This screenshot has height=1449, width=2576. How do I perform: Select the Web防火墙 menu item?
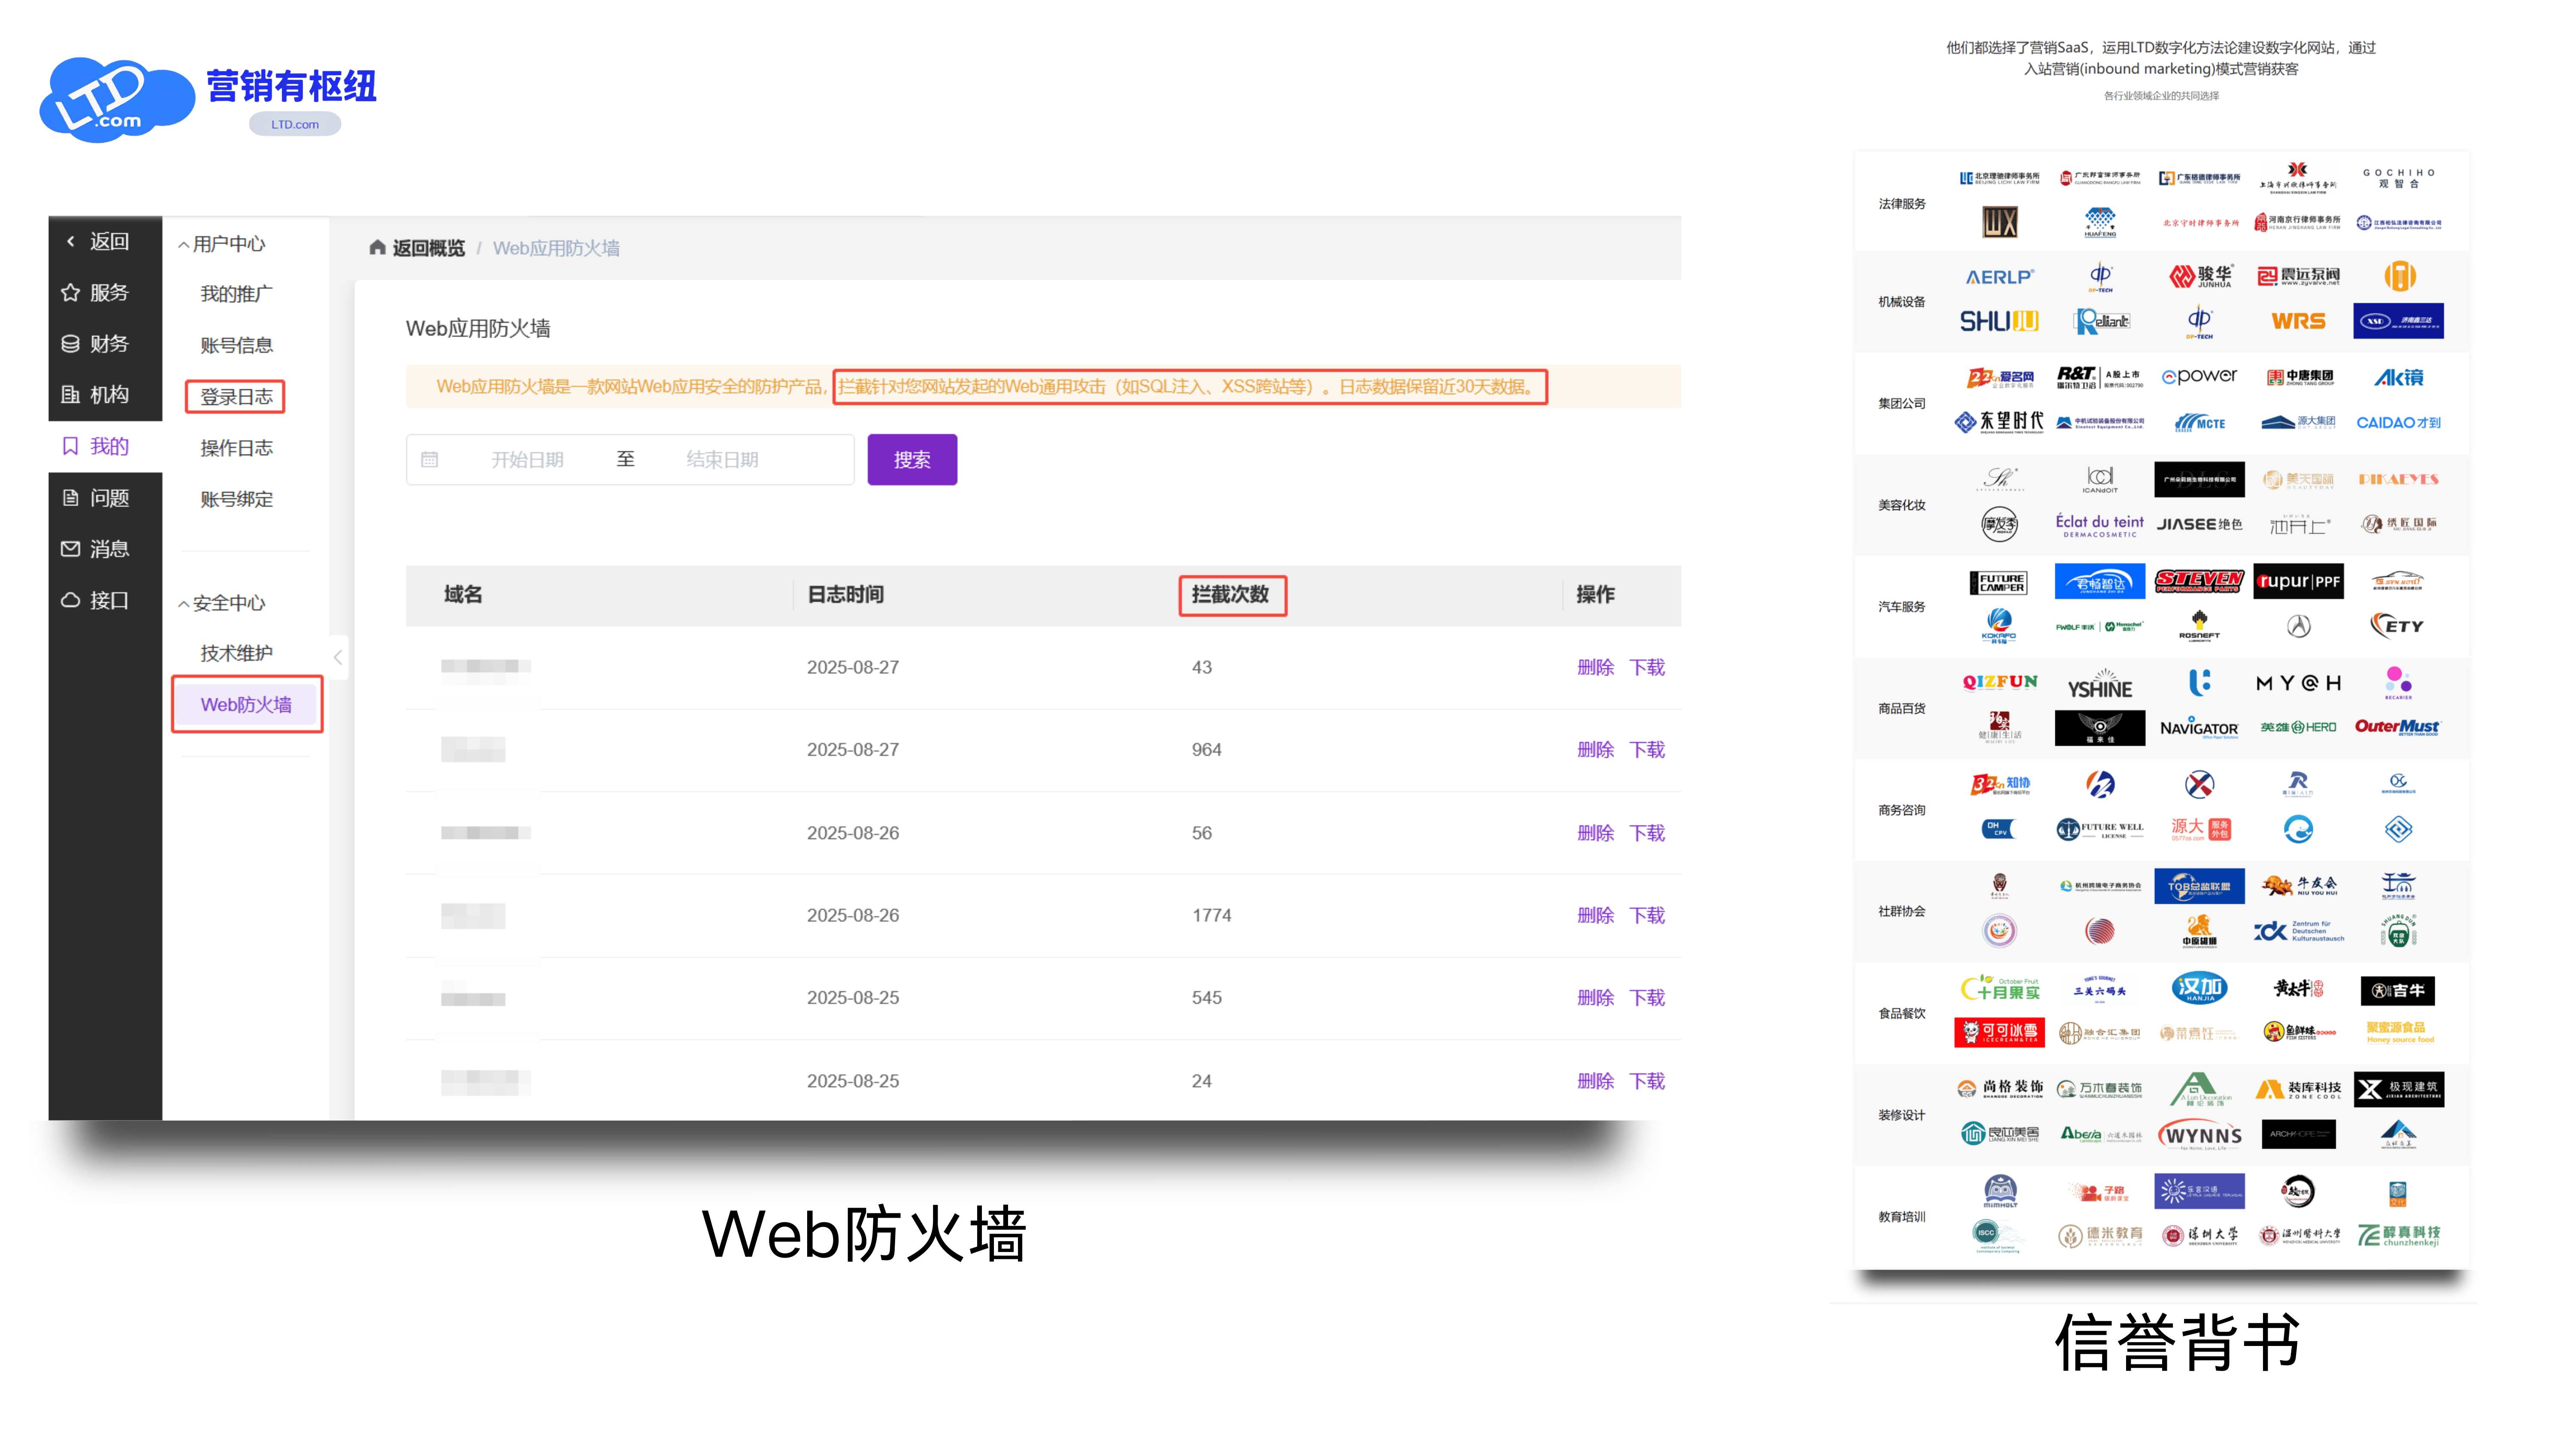[x=246, y=704]
